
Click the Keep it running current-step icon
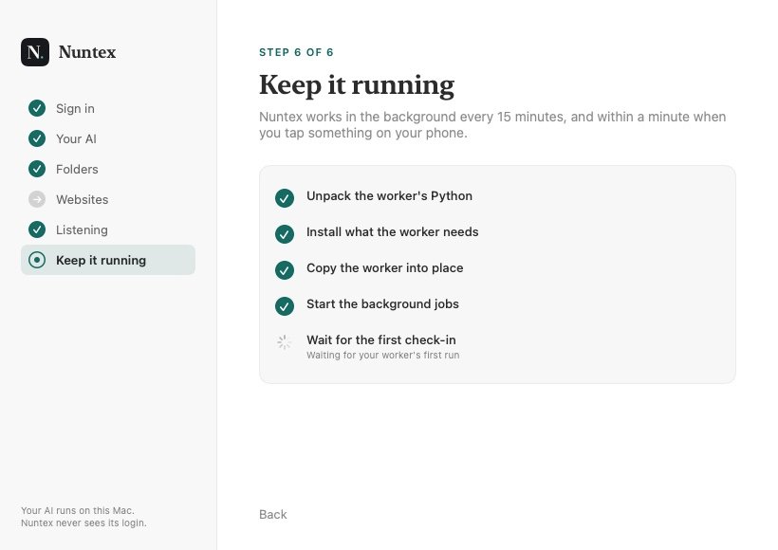coord(37,260)
